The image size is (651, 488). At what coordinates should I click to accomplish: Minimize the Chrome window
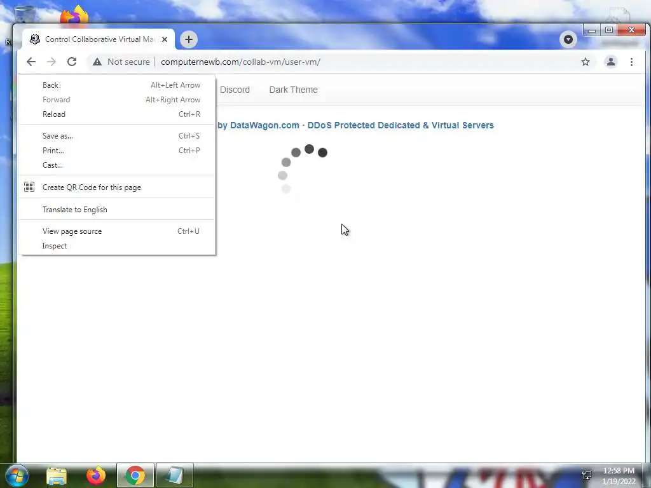pos(592,30)
